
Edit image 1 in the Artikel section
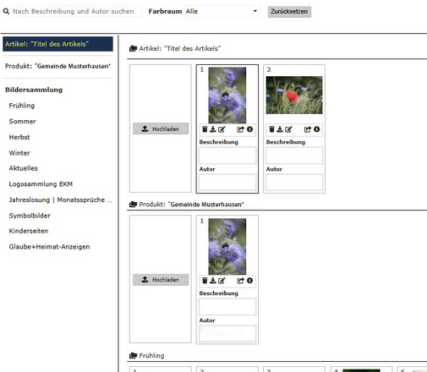tap(222, 129)
